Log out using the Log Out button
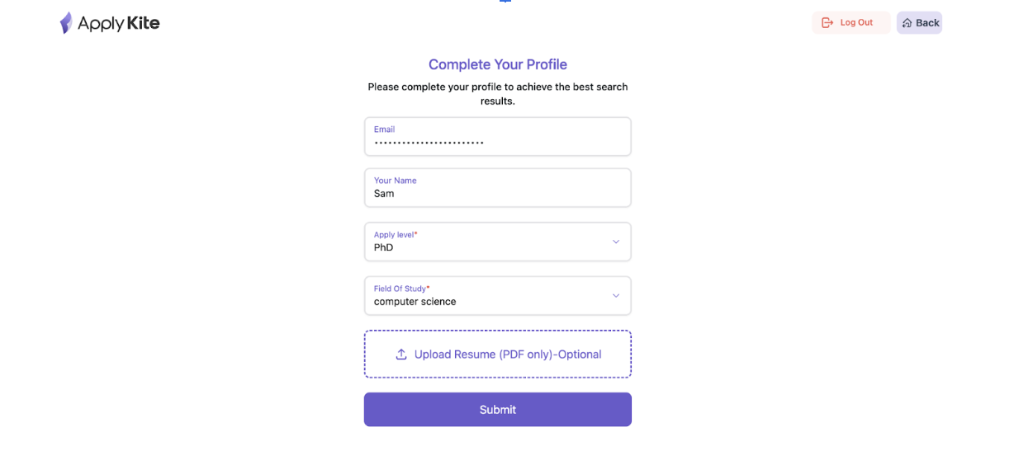The image size is (1014, 465). (x=851, y=22)
